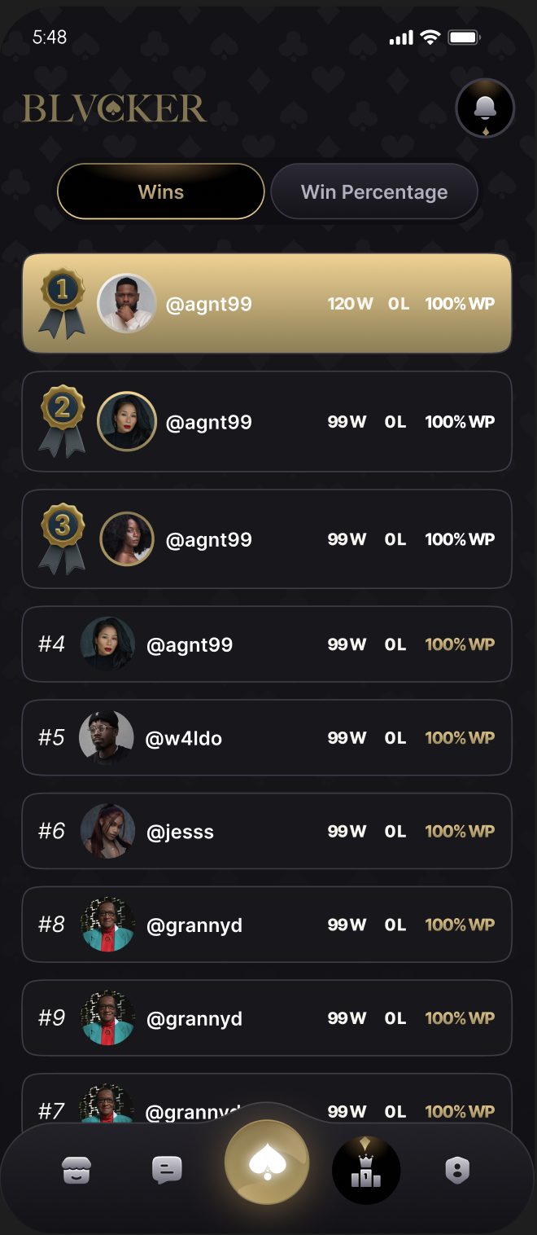This screenshot has height=1235, width=537.
Task: Open the first place player's avatar
Action: point(126,303)
